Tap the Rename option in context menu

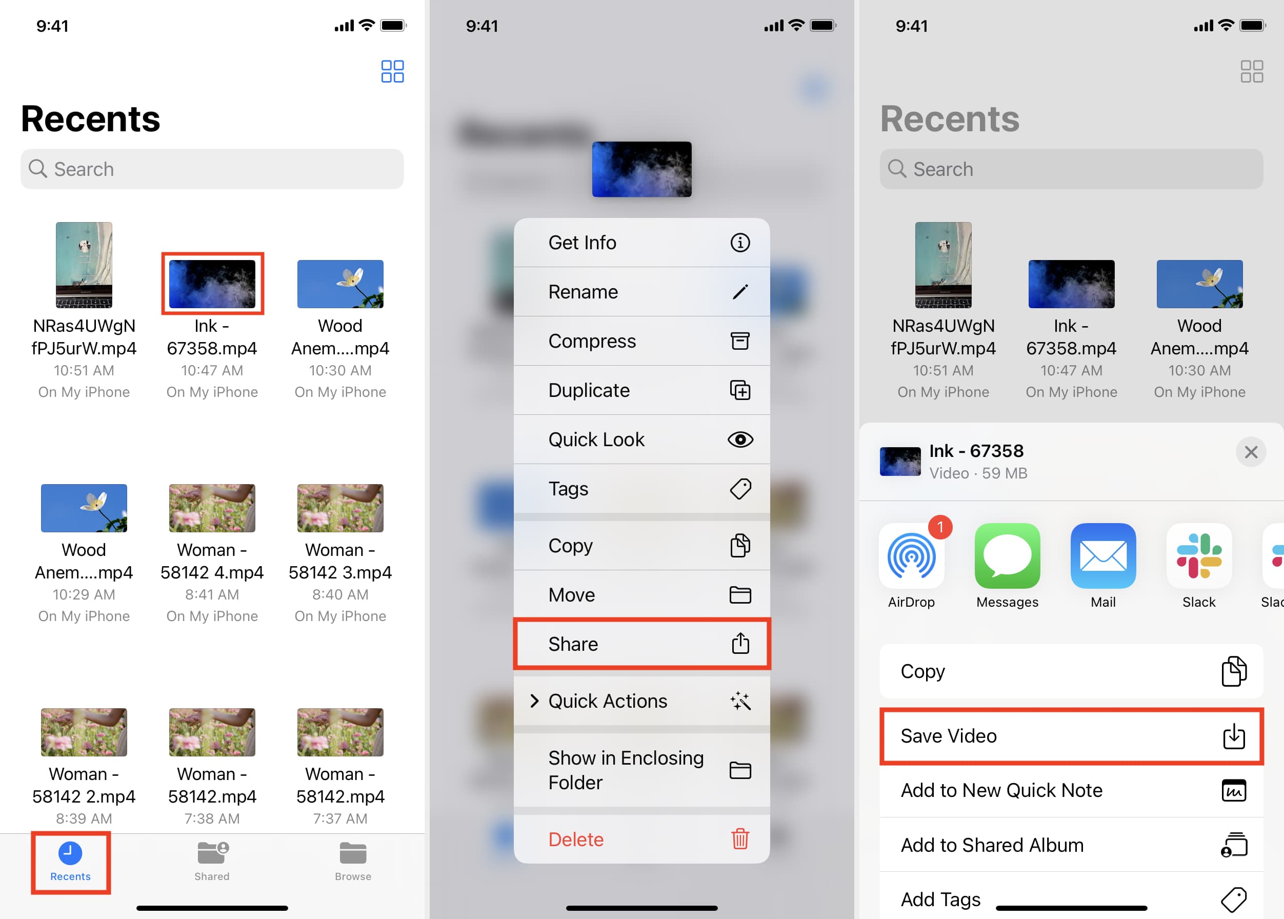(x=641, y=292)
